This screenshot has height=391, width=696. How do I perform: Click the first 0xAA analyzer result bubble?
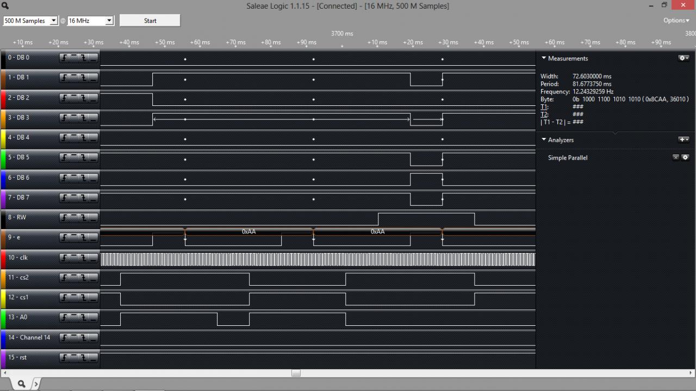tap(249, 231)
